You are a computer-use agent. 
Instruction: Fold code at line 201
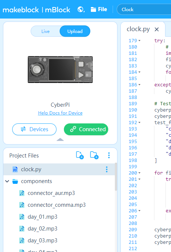(x=140, y=179)
